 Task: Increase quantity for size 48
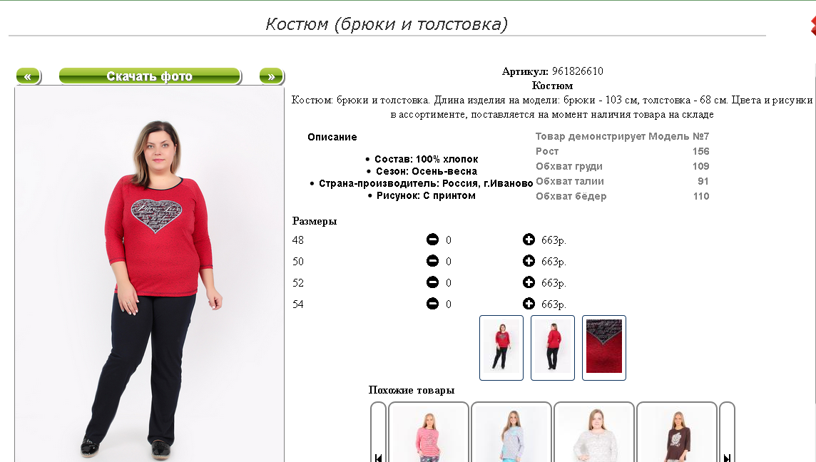(x=529, y=240)
